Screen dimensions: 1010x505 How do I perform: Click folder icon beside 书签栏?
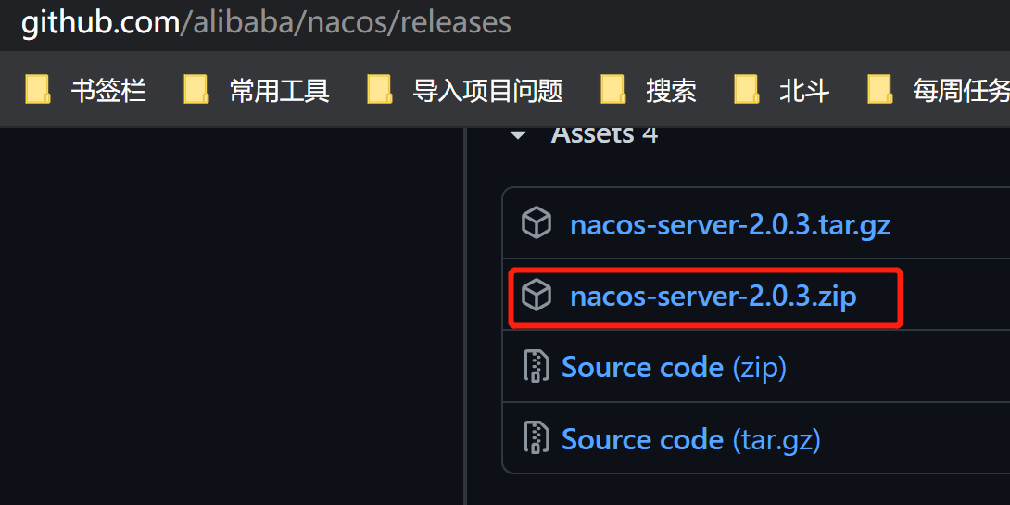point(38,90)
